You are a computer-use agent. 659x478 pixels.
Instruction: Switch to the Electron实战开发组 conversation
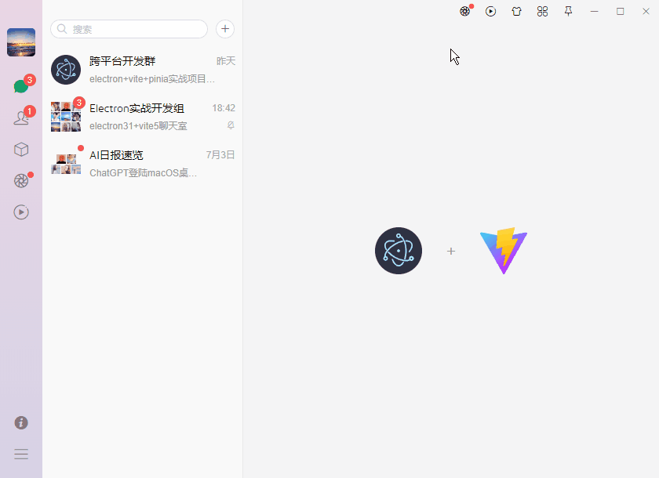tap(141, 116)
